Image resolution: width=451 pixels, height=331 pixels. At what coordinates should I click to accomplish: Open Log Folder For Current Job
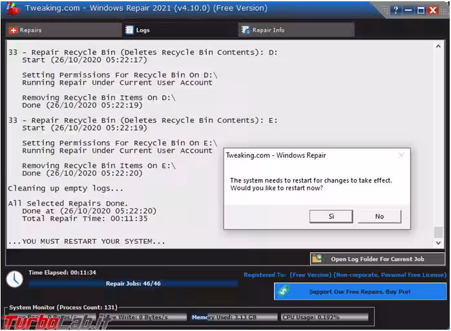click(377, 259)
